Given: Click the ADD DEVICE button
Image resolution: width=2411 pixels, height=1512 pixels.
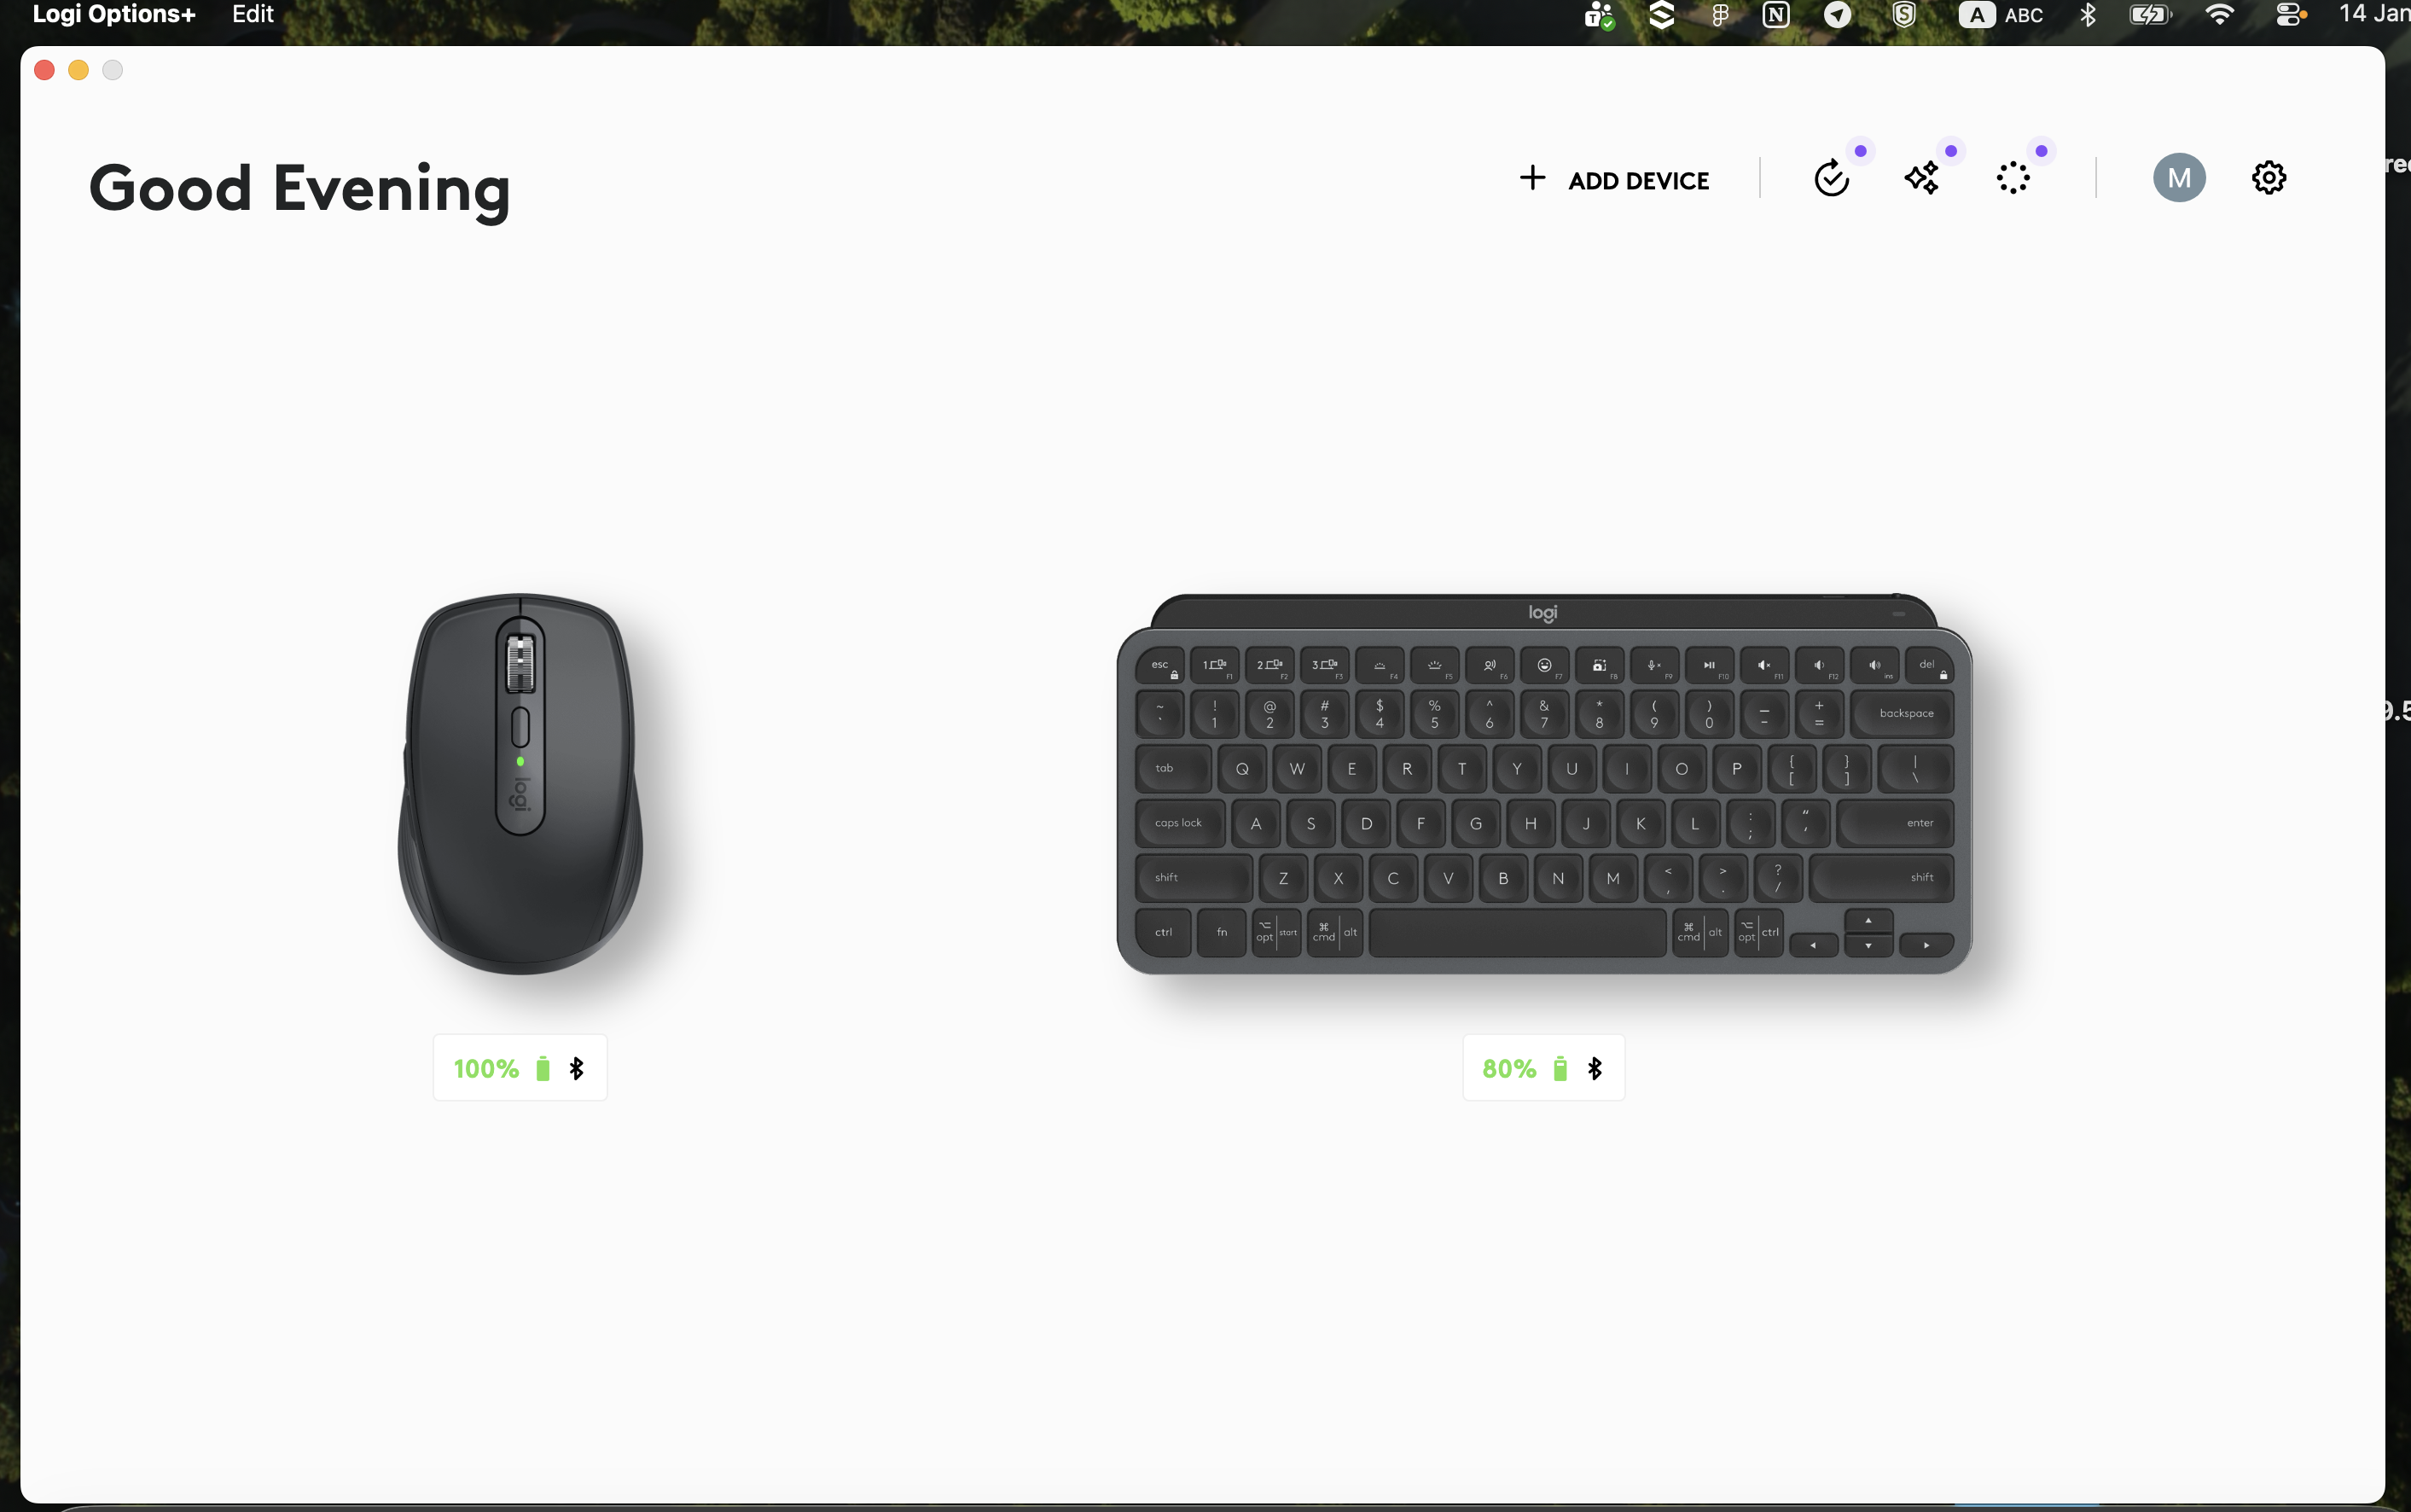Looking at the screenshot, I should pos(1613,180).
